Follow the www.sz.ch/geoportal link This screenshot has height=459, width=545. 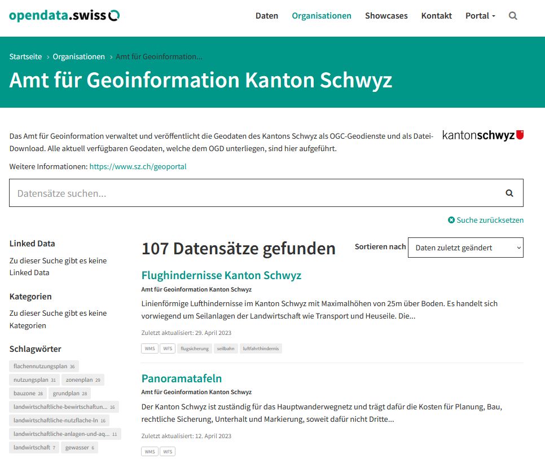(x=137, y=166)
